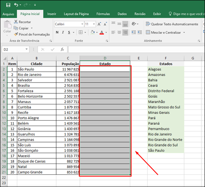This screenshot has height=187, width=205.
Task: Click the Redo arrow icon
Action: coord(25,5)
